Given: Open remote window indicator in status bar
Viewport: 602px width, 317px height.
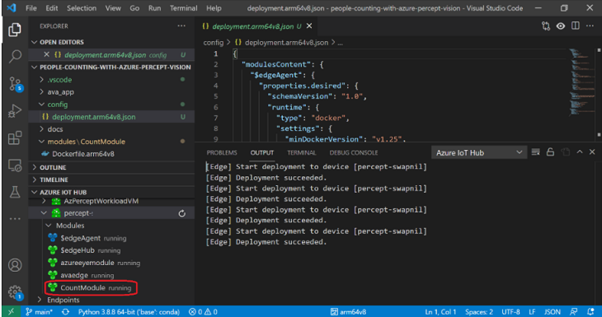Looking at the screenshot, I should coord(11,311).
